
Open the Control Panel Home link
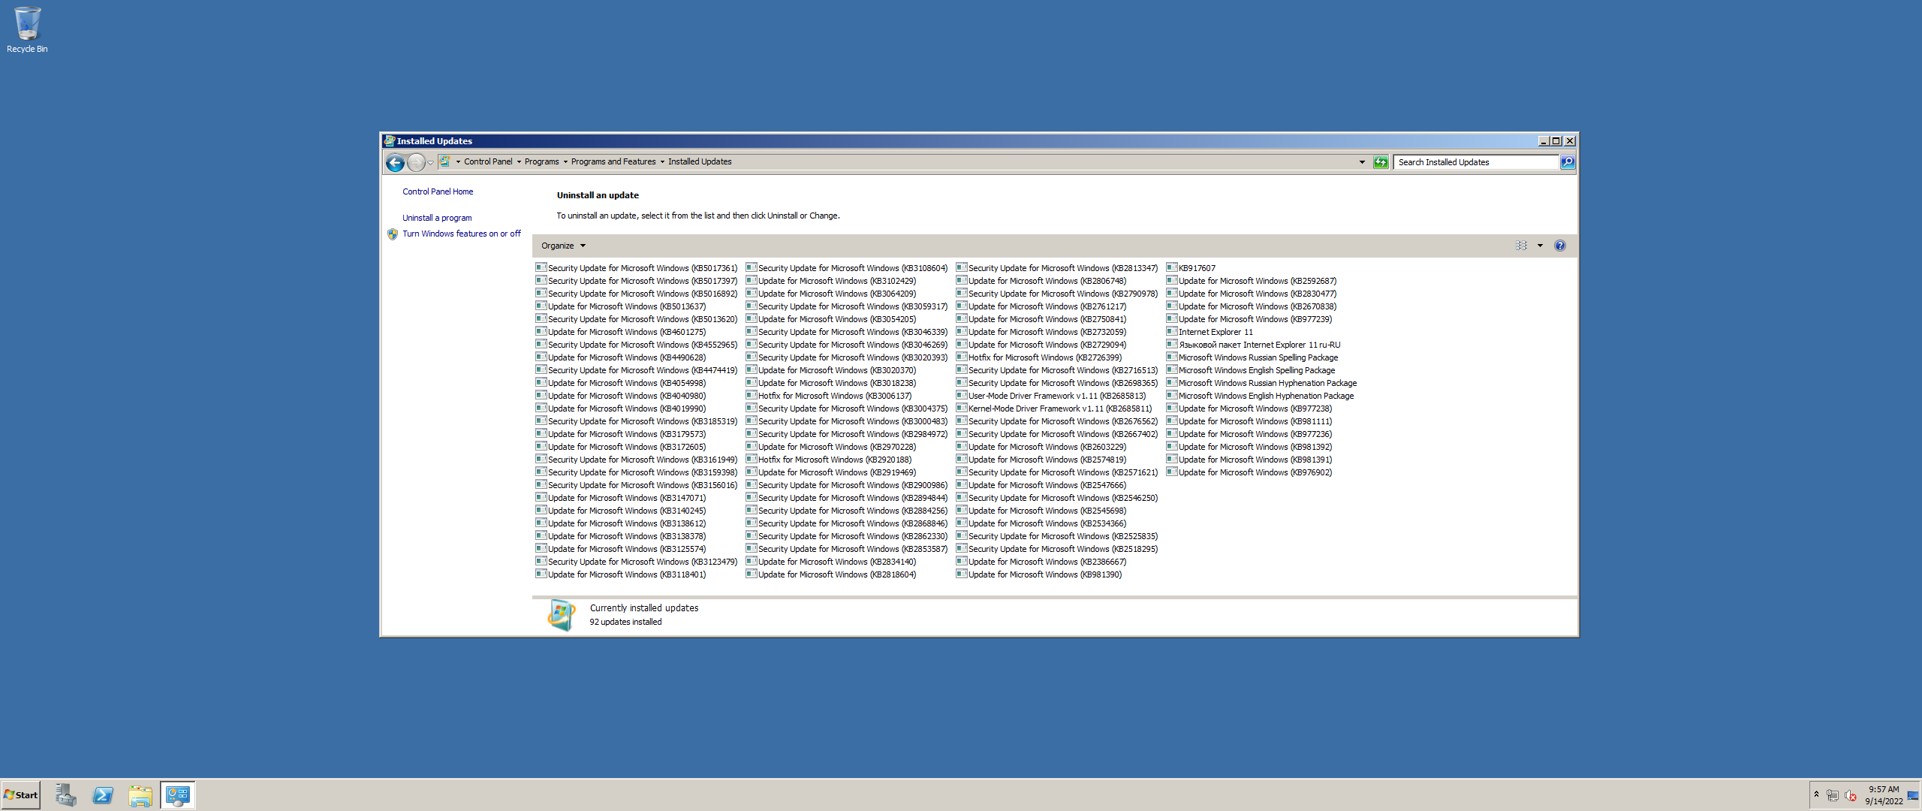point(438,191)
